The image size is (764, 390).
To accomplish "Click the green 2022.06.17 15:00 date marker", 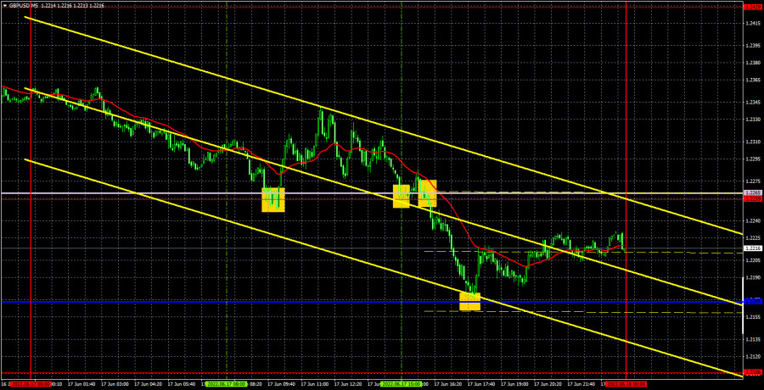I will coord(402,385).
